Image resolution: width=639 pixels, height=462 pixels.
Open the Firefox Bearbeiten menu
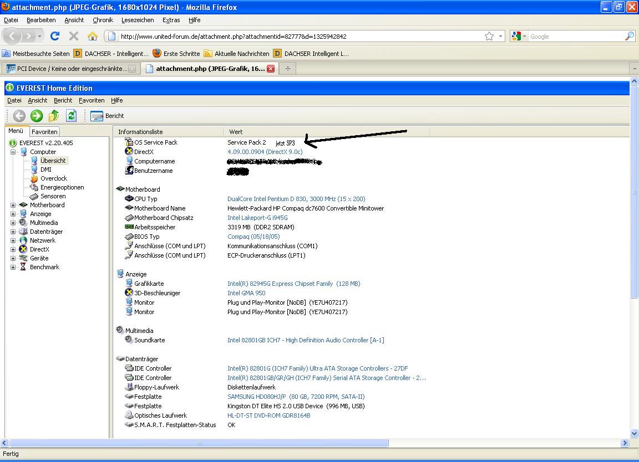41,20
